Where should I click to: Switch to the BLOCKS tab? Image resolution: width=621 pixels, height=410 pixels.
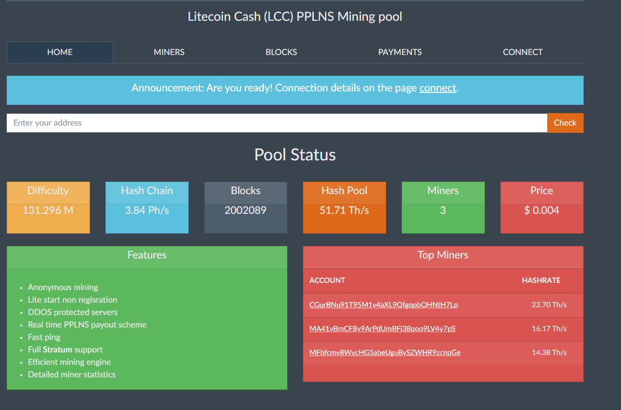click(281, 52)
